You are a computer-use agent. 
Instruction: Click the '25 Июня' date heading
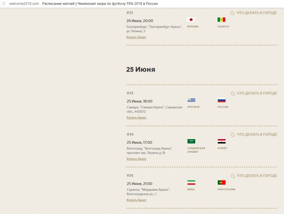click(141, 70)
